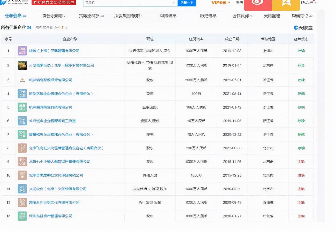336x232 pixels.
Task: Click the blue 天眼一下 search button
Action: [x=187, y=3]
